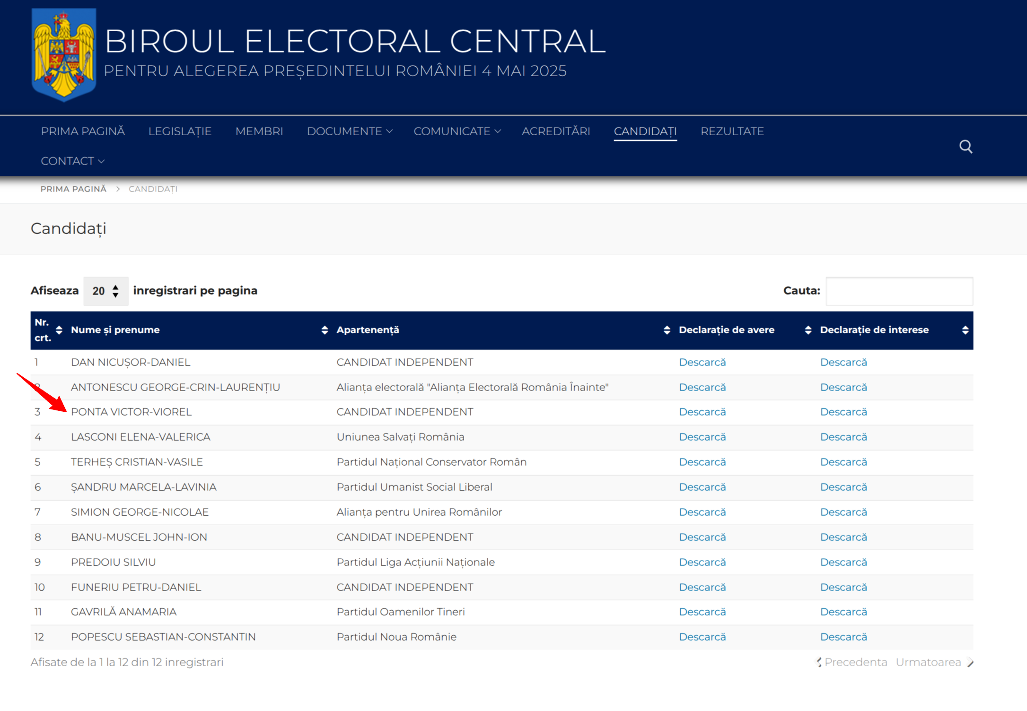Click the Urmatoarea pagination link
The width and height of the screenshot is (1027, 711).
tap(928, 662)
